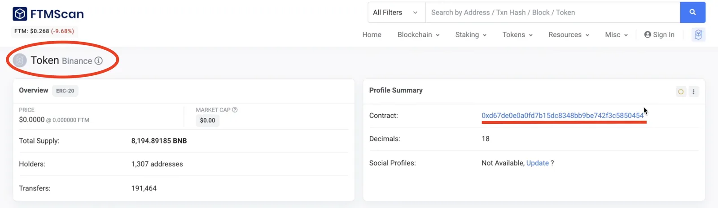718x208 pixels.
Task: Click the token avatar icon beside Token
Action: (20, 61)
